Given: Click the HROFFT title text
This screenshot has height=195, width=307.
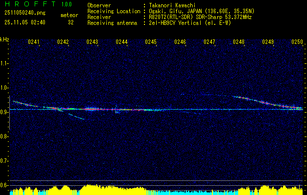Looking at the screenshot, I should click(30, 4).
